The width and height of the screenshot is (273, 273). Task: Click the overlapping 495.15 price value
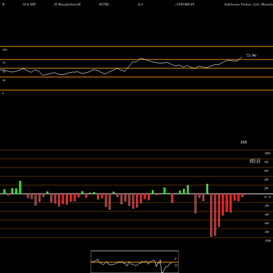pyautogui.click(x=254, y=160)
